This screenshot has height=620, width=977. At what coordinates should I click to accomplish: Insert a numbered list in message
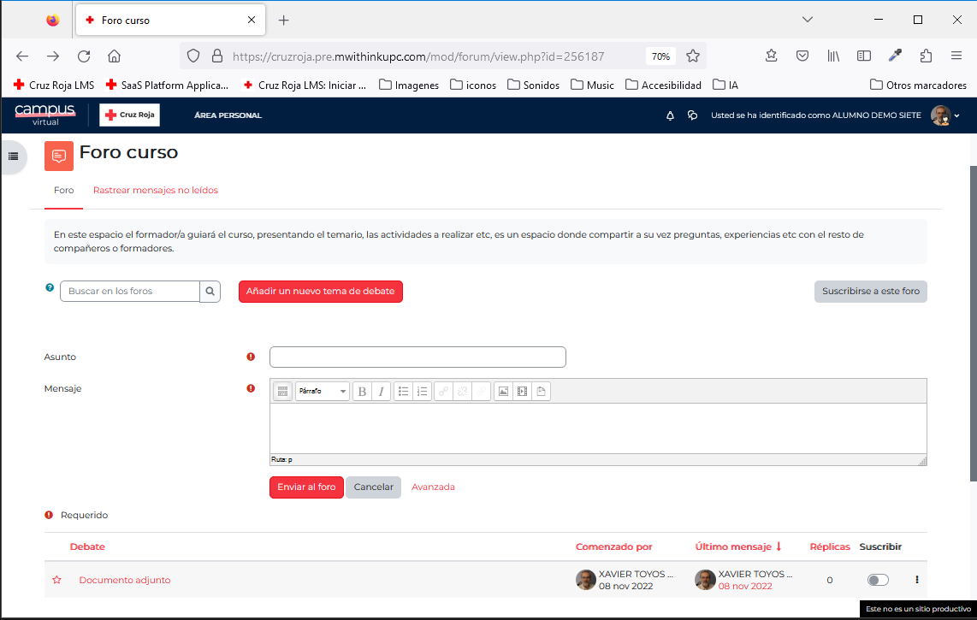click(422, 392)
